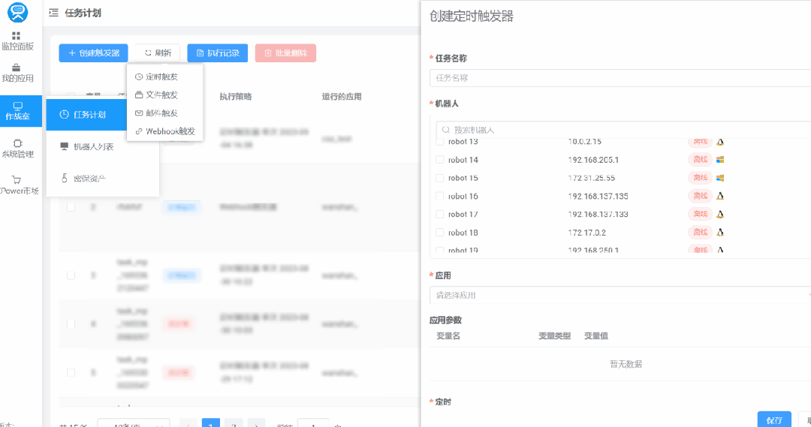811x427 pixels.
Task: Click IP address 172.17.0.2
Action: point(587,233)
